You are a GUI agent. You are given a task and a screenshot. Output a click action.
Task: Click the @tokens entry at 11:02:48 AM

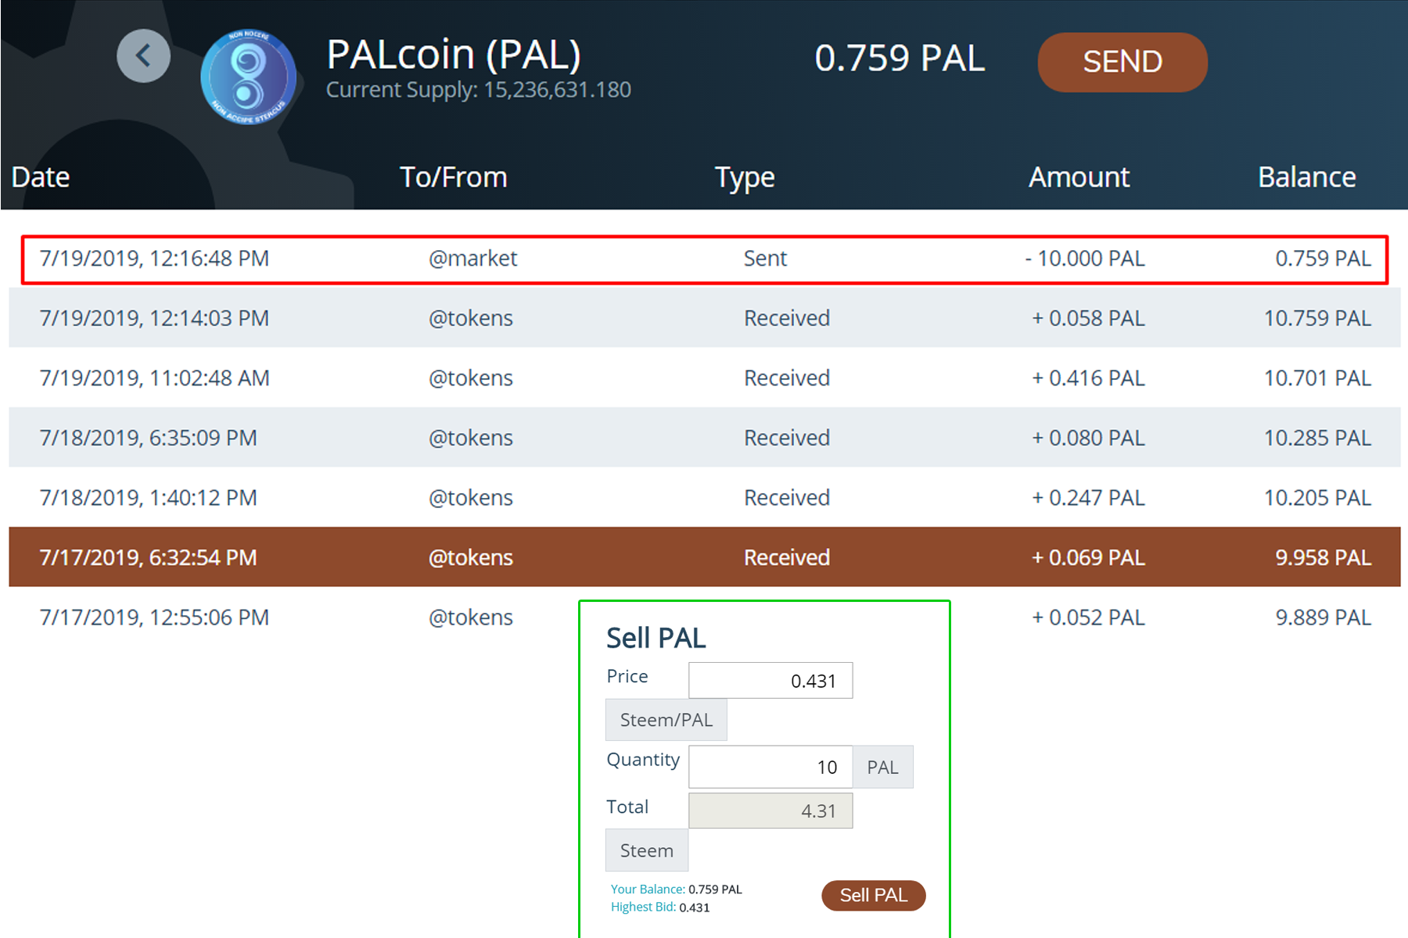point(470,378)
